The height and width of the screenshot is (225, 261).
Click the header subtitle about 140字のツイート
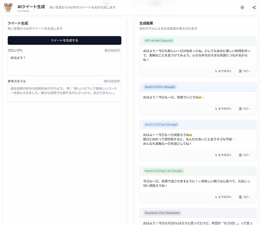coord(82,7)
